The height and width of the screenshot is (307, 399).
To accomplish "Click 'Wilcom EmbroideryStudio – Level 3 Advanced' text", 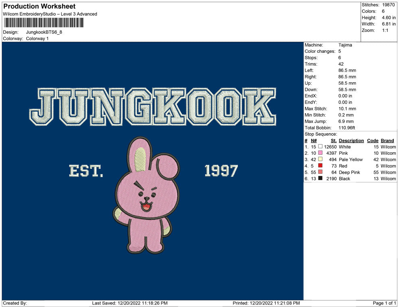I will point(50,14).
